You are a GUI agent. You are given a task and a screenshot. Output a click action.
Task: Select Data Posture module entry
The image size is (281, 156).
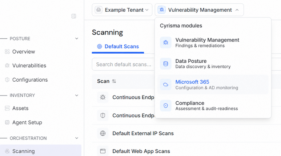pyautogui.click(x=213, y=64)
